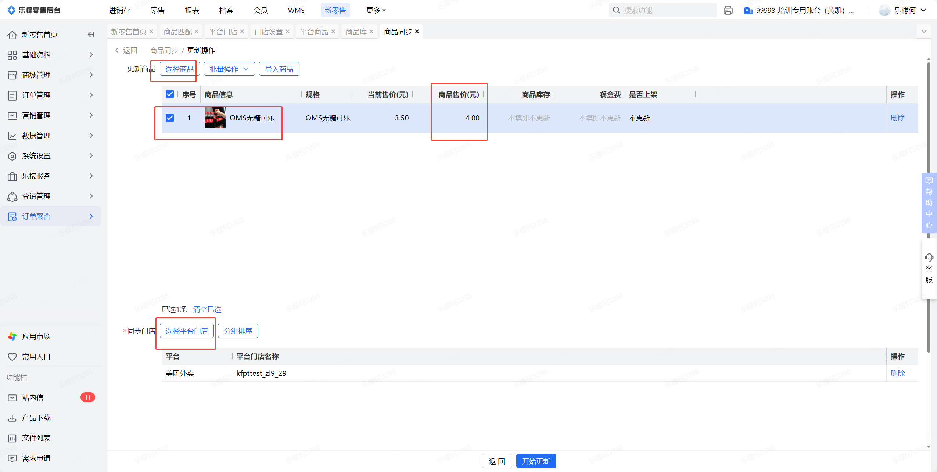Open the WMS top menu
This screenshot has width=937, height=472.
tap(296, 10)
